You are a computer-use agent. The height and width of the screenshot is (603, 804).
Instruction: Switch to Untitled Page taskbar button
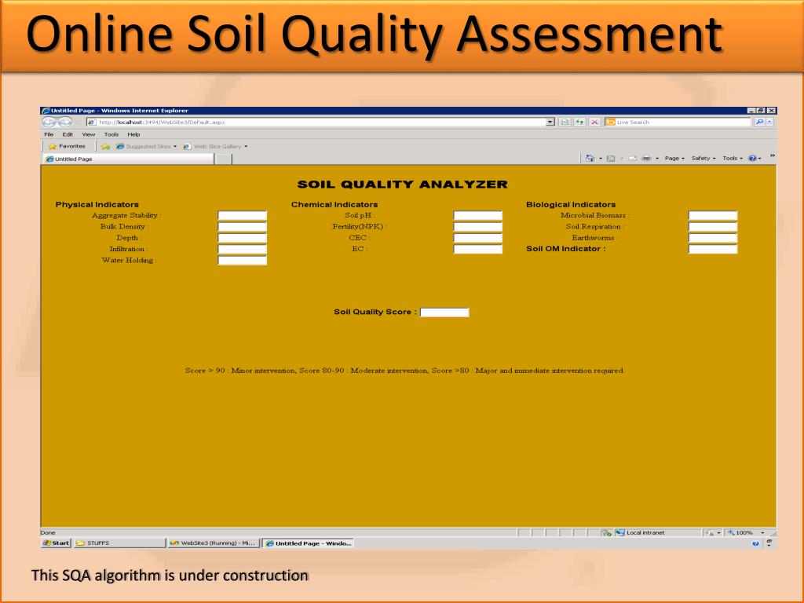pyautogui.click(x=309, y=543)
